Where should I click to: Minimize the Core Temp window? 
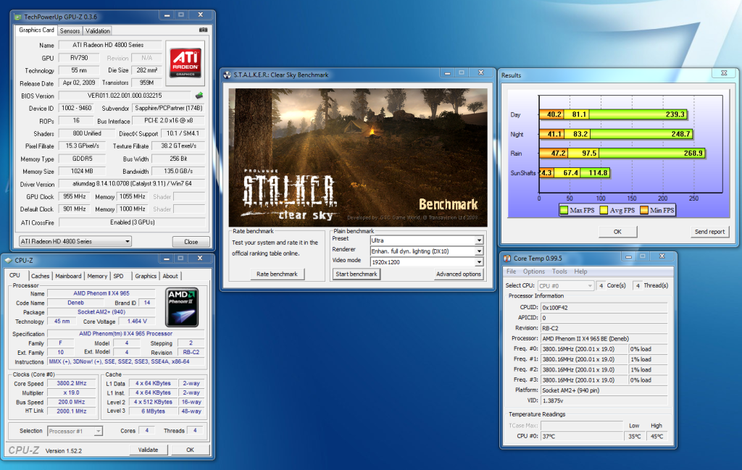point(628,256)
